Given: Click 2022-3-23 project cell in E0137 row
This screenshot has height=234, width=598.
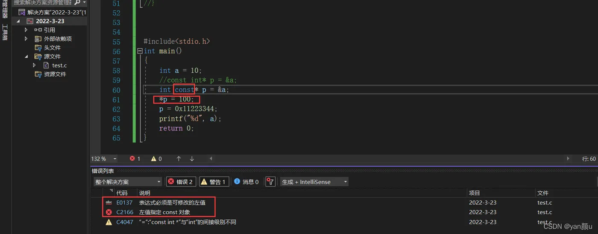Looking at the screenshot, I should pos(483,202).
